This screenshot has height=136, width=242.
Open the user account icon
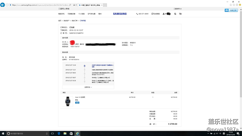[163, 14]
